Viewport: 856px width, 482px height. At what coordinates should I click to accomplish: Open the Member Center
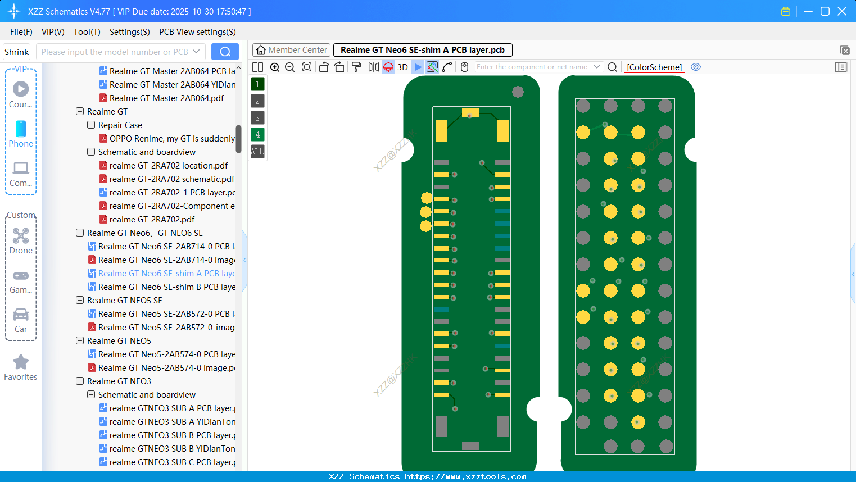point(291,49)
